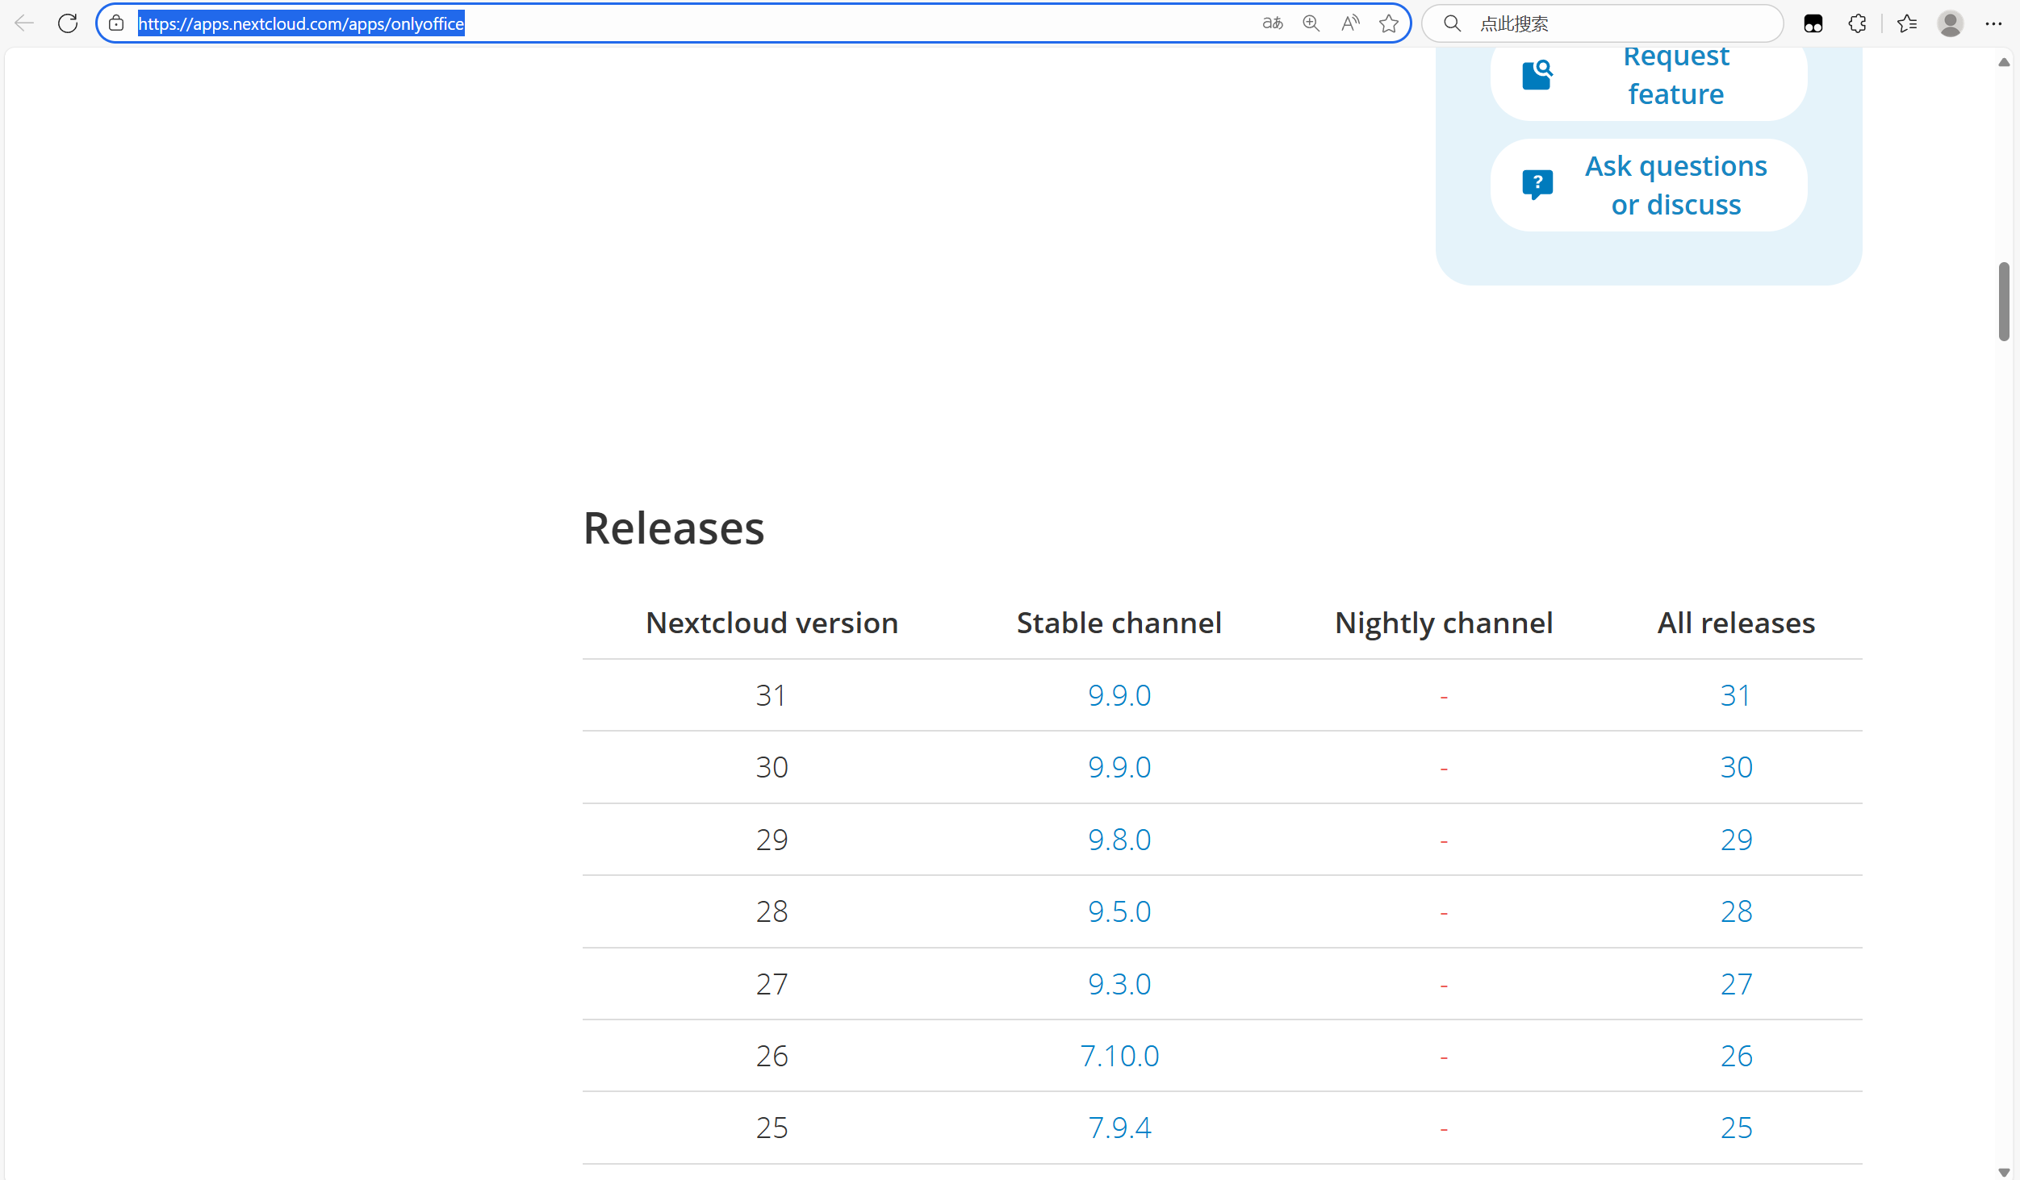Toggle favorite status with the star icon
The image size is (2020, 1180).
coord(1389,23)
